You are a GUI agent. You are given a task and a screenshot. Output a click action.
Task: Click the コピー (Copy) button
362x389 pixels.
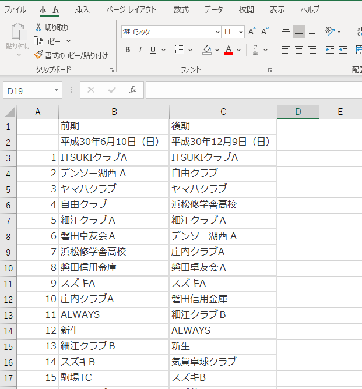pos(51,41)
